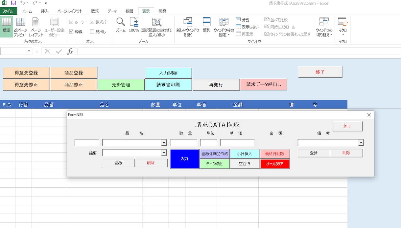The image size is (401, 228).
Task: Undo last action in quick access toolbar
Action: (x=22, y=3)
